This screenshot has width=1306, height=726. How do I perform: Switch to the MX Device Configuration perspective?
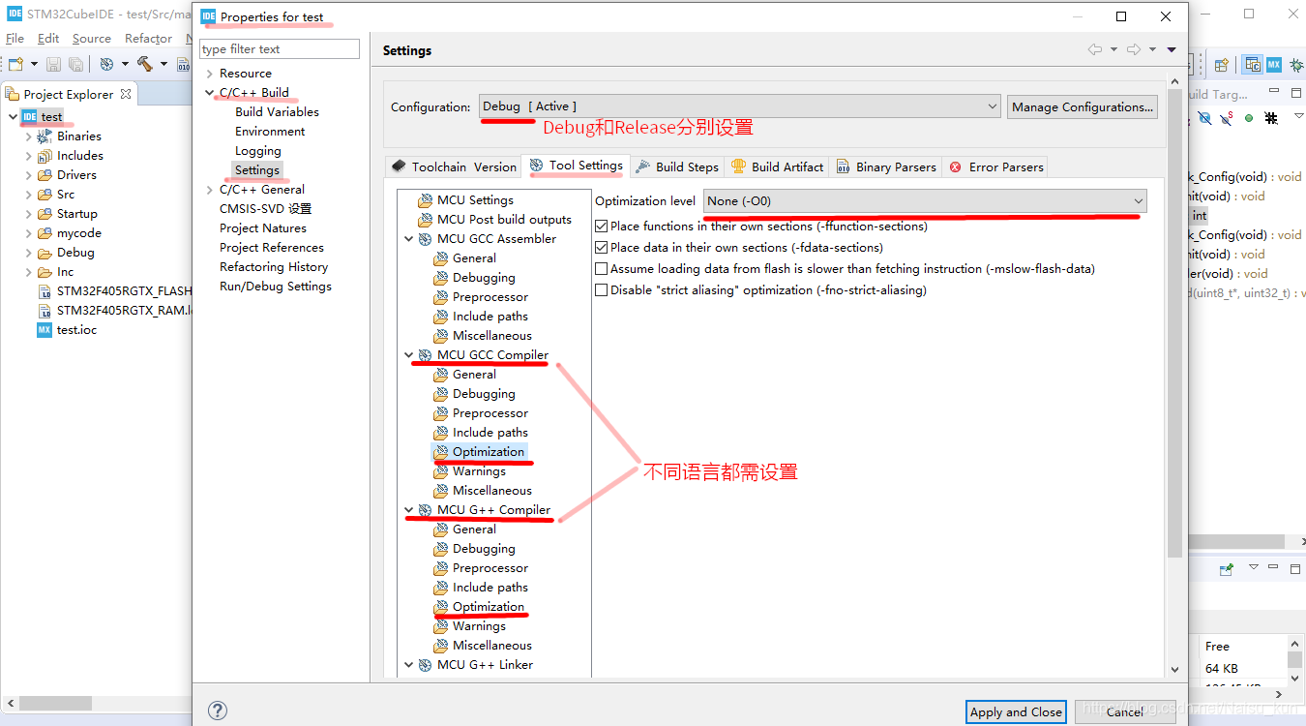point(1273,65)
